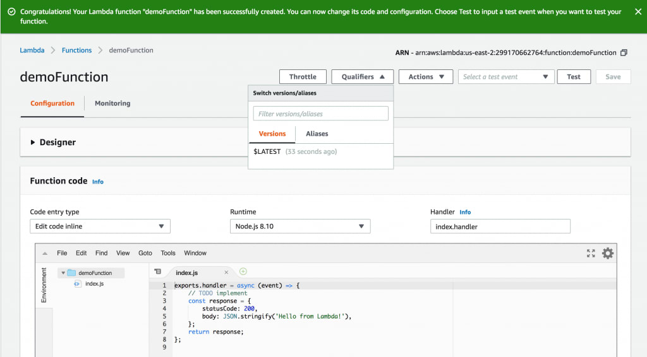Select the Versions tab in qualifiers popup
This screenshot has width=647, height=357.
pyautogui.click(x=272, y=134)
